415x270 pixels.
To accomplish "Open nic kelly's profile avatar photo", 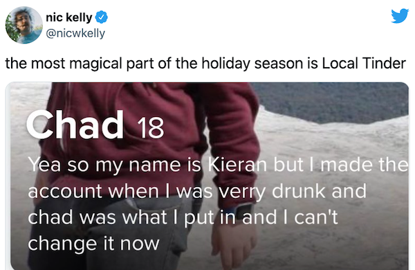I will (x=24, y=25).
